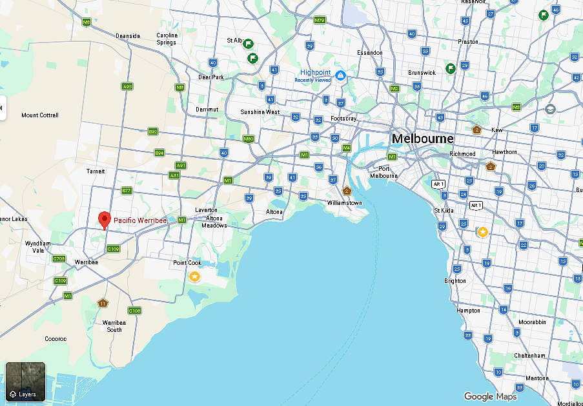The width and height of the screenshot is (583, 406).
Task: Click the Sunshine West label
Action: click(260, 111)
